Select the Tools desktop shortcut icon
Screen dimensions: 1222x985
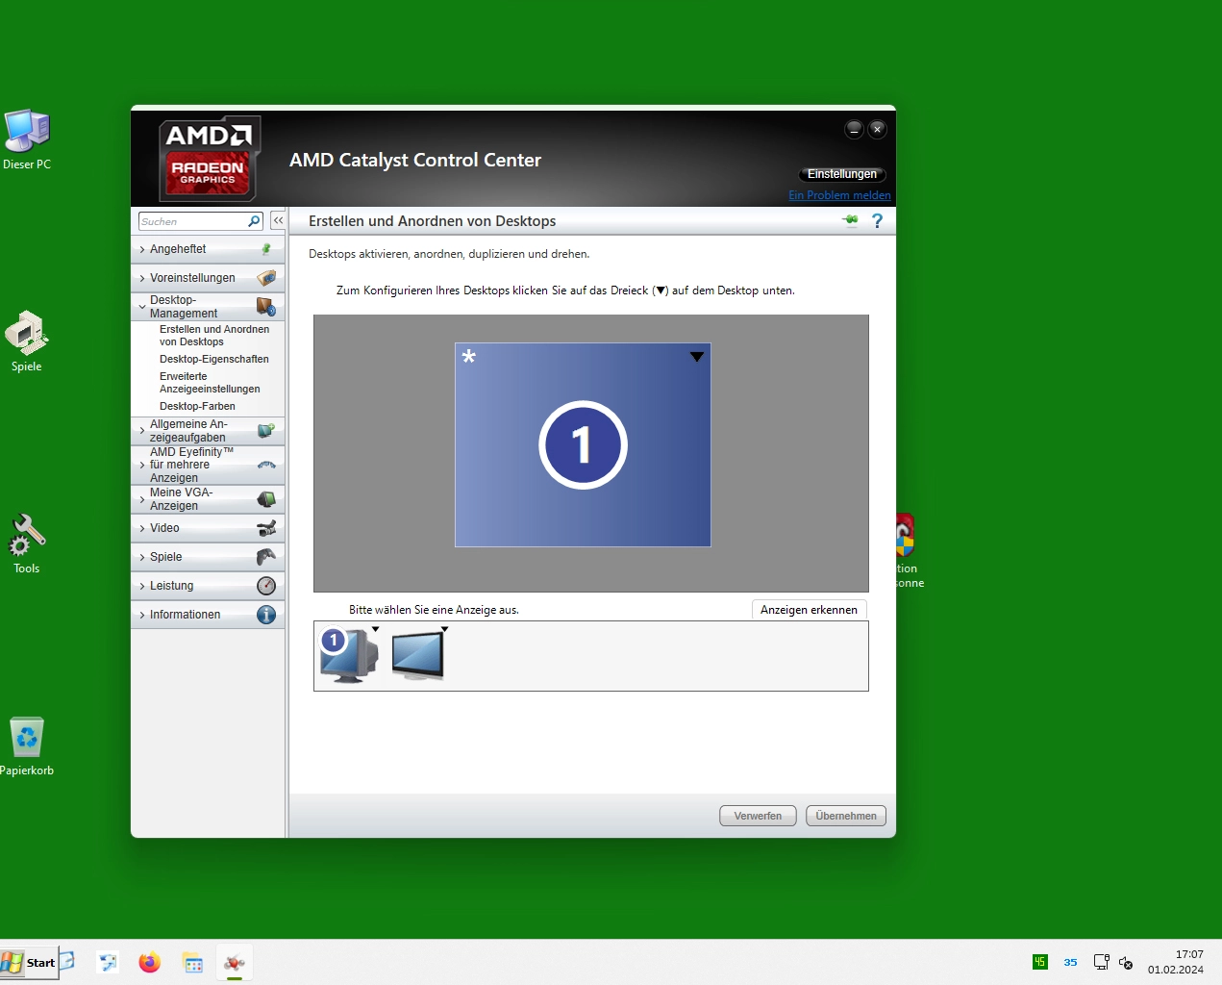(27, 543)
